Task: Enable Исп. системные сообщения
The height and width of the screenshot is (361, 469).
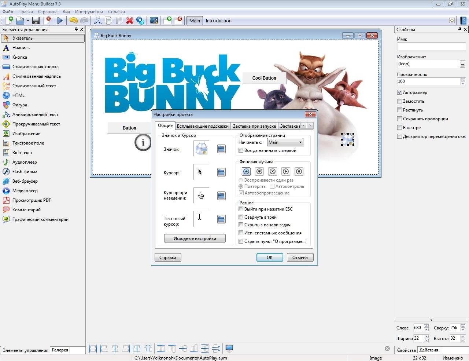Action: 241,233
